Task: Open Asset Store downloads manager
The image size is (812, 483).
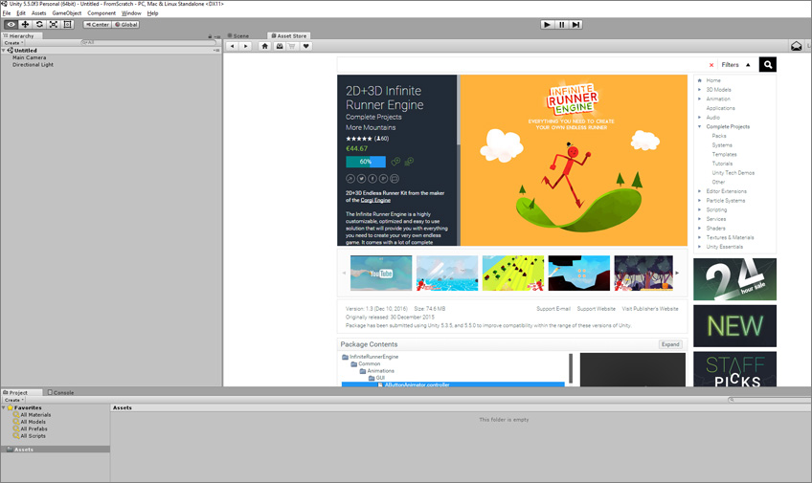Action: tap(280, 46)
